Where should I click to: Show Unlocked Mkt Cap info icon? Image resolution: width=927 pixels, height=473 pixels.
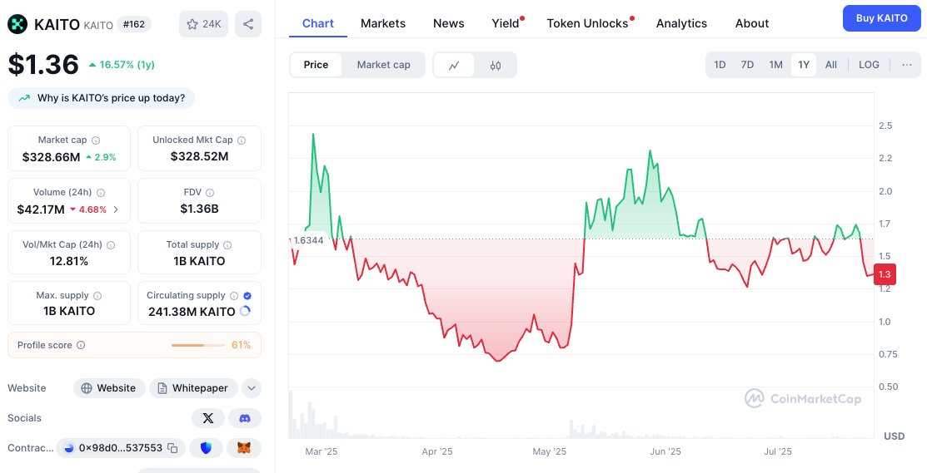pyautogui.click(x=242, y=140)
